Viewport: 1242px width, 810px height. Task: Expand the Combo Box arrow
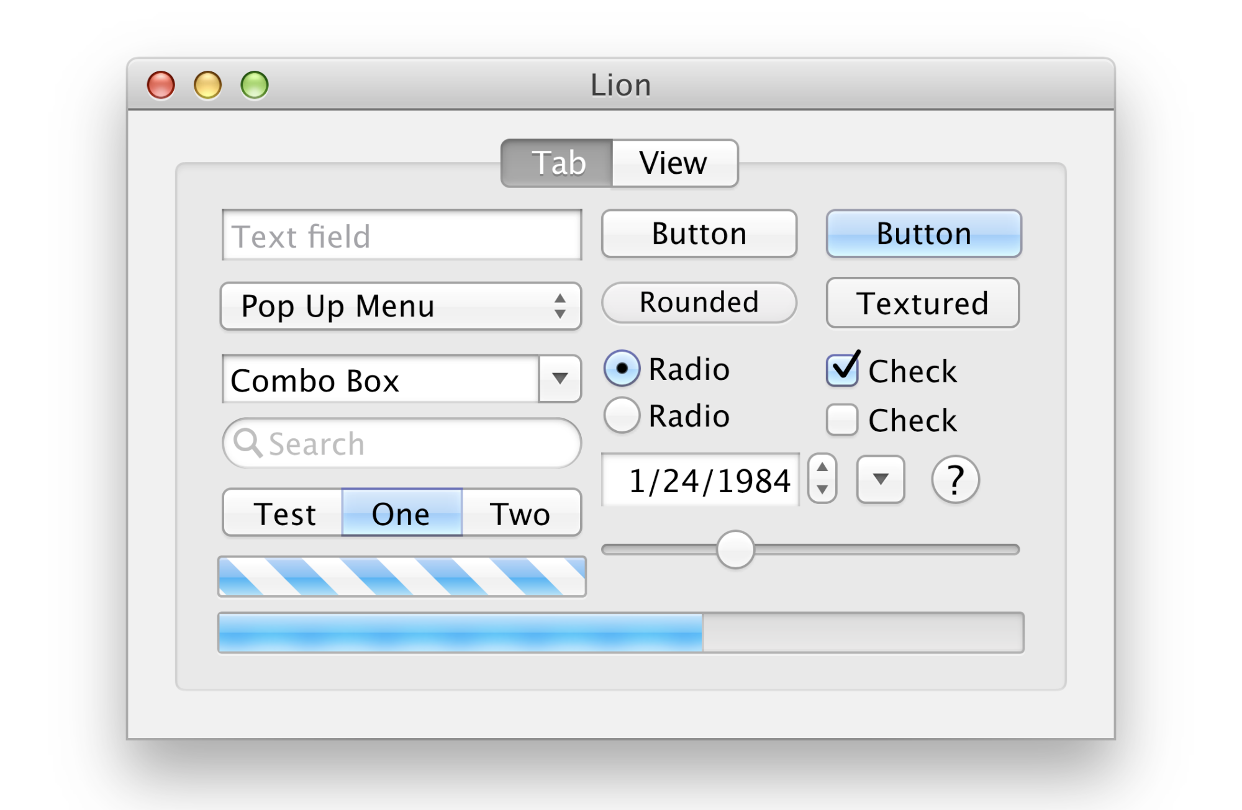[x=560, y=379]
